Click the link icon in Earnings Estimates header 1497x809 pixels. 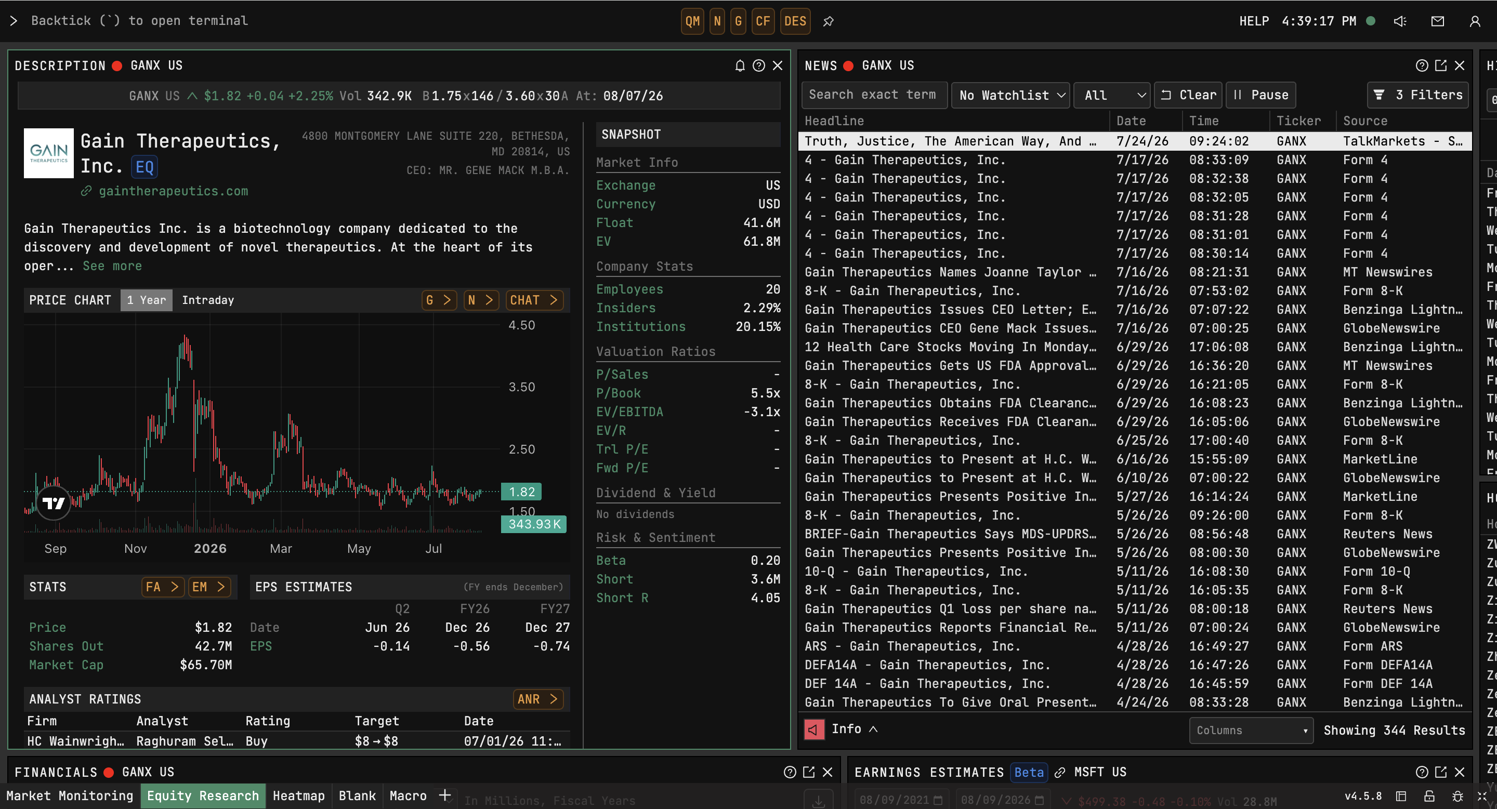[x=1060, y=773]
